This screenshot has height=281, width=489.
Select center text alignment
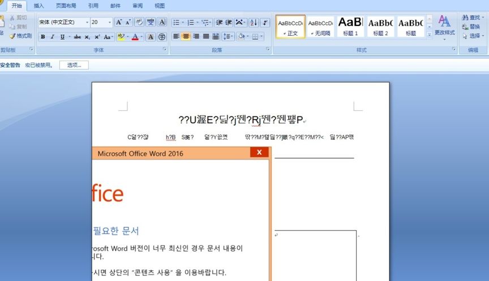click(x=185, y=37)
